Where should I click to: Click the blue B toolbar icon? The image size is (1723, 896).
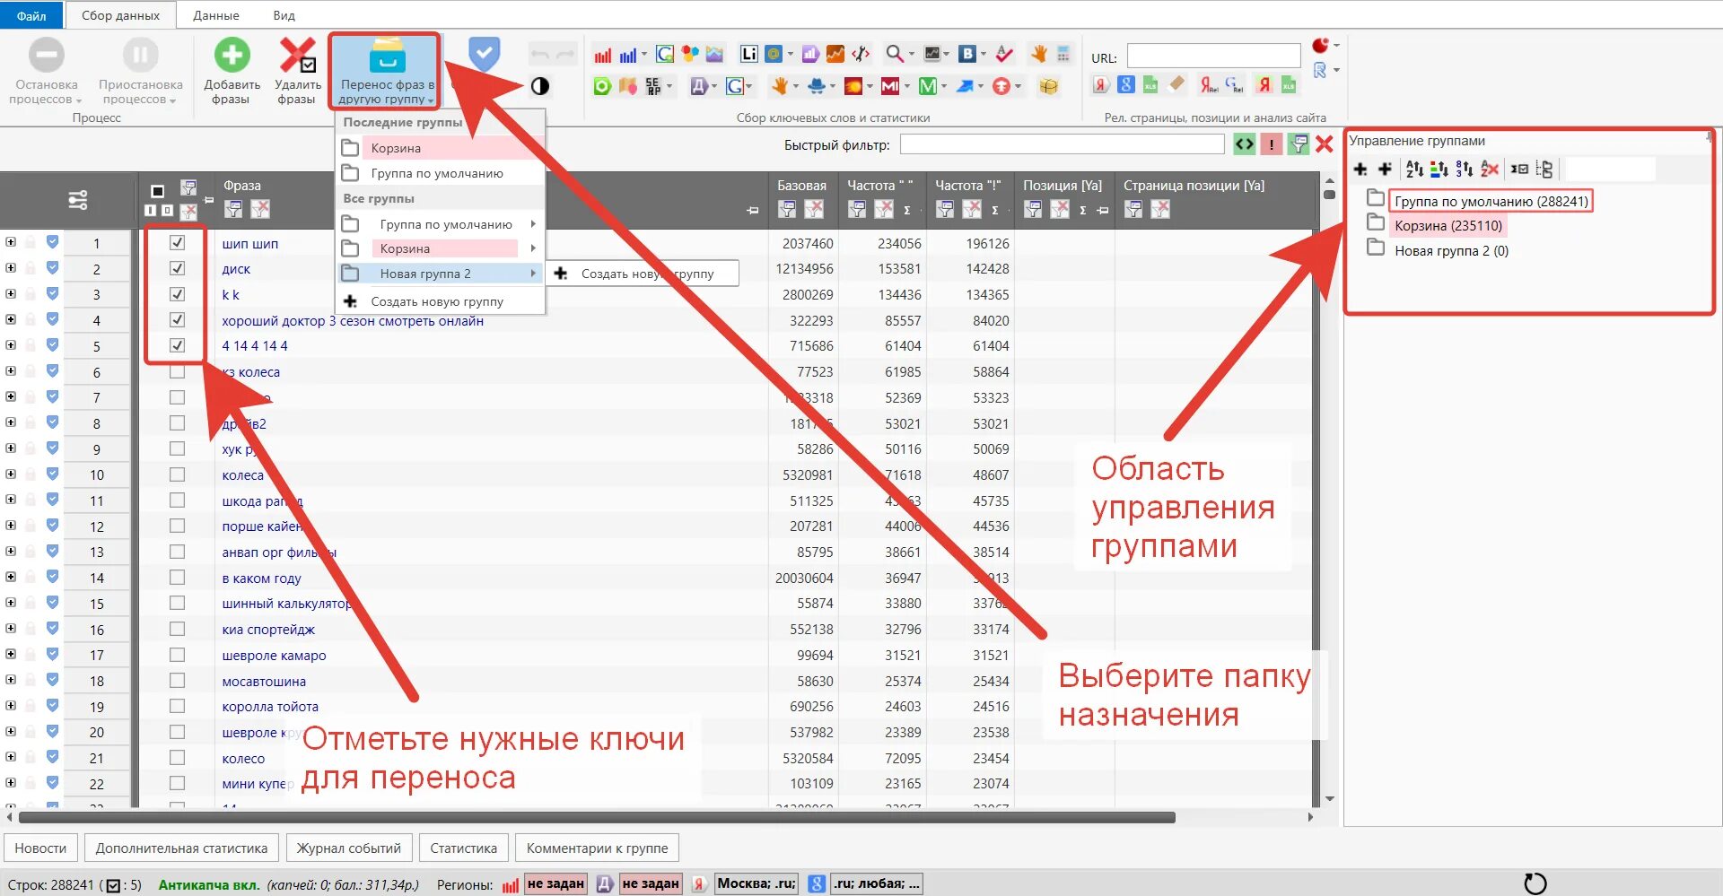coord(966,54)
